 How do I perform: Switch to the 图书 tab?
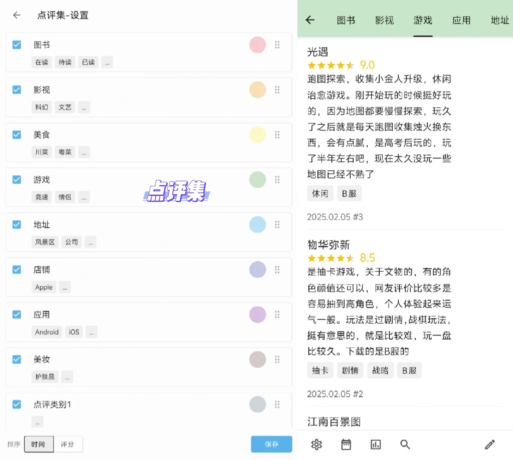[346, 20]
